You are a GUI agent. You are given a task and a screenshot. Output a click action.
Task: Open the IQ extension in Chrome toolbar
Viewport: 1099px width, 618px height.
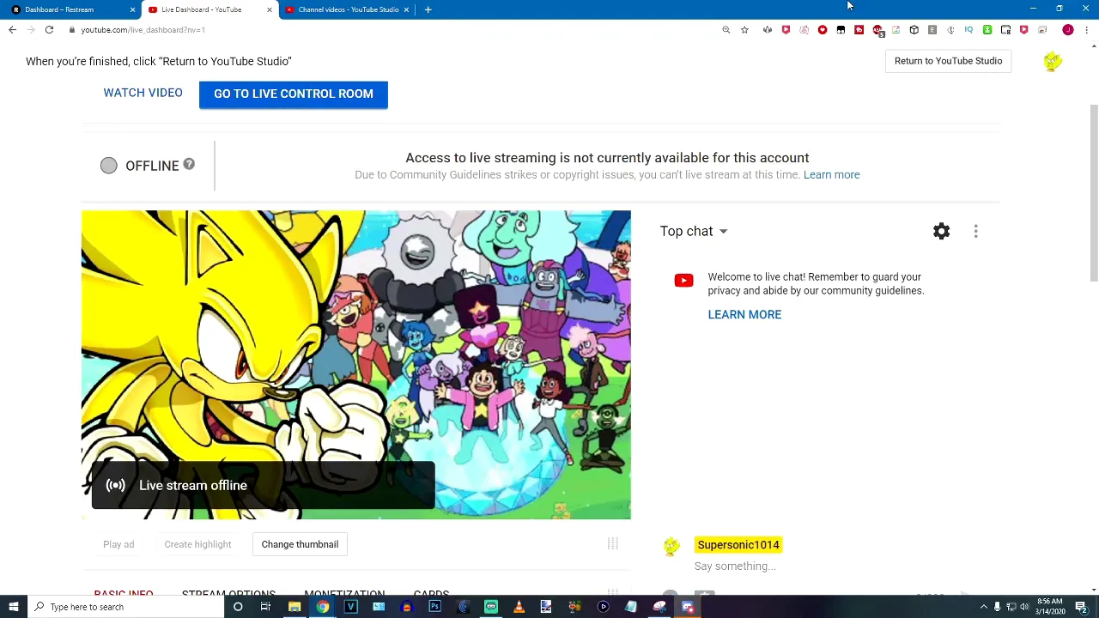click(968, 30)
